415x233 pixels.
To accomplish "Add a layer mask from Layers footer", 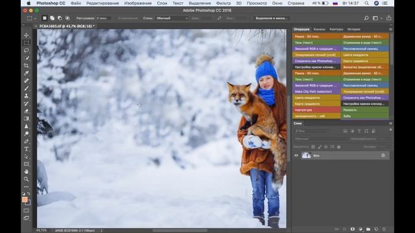I will tap(352, 229).
